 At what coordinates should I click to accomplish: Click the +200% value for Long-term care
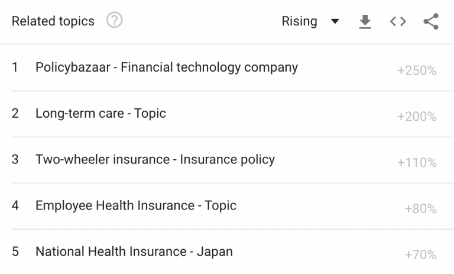tap(417, 117)
